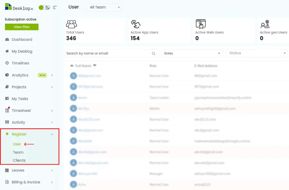The width and height of the screenshot is (289, 190).
Task: Expand the Analytics submenu chevron
Action: [x=52, y=75]
